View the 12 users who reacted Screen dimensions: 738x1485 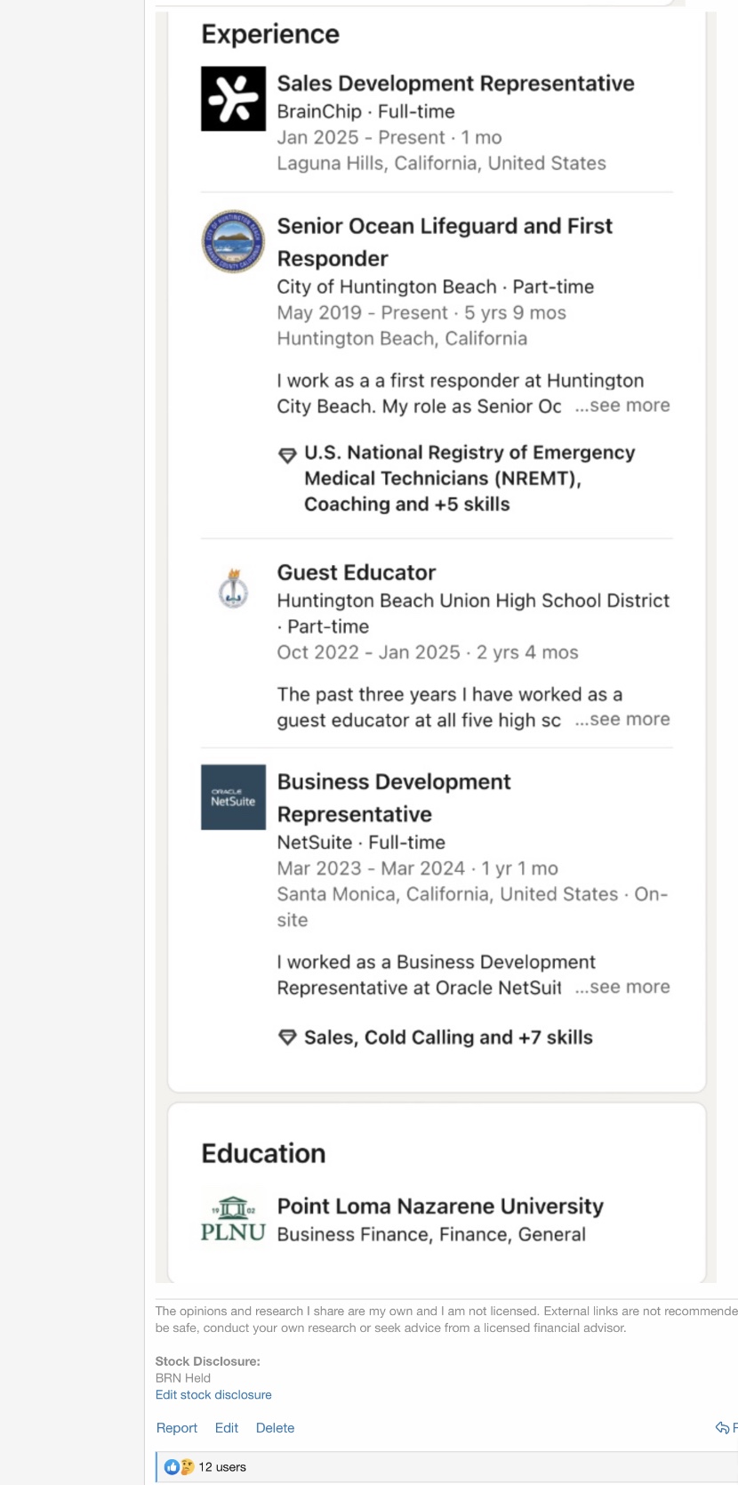(222, 1467)
